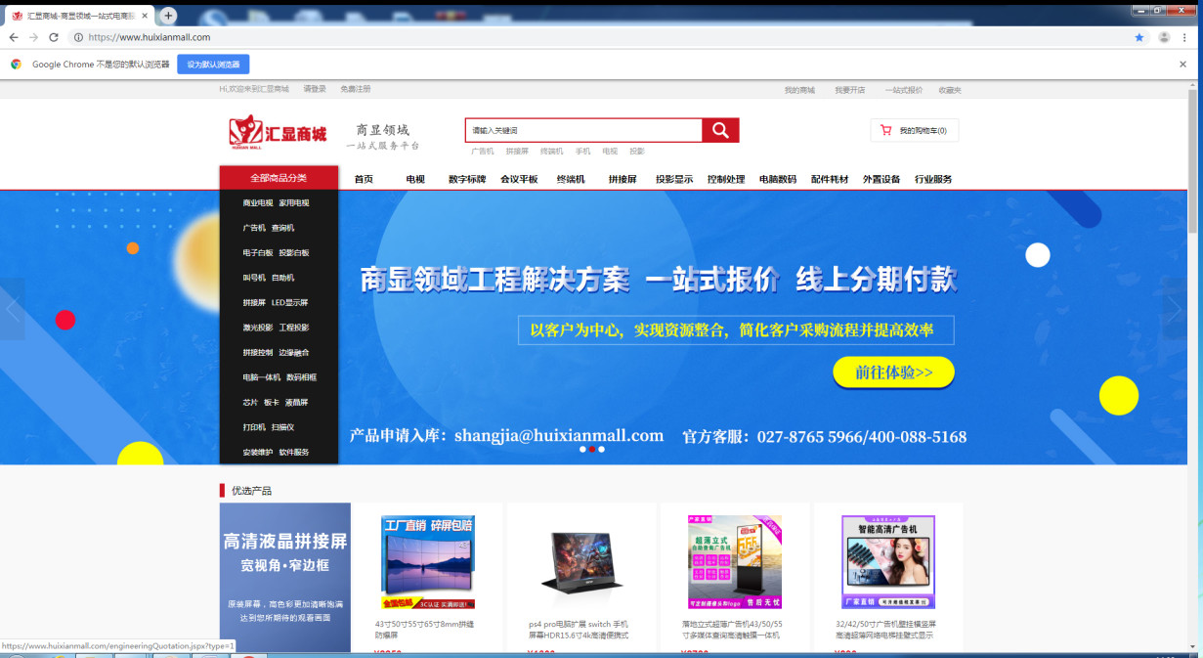Open the 外置设备 navigation item
Image resolution: width=1203 pixels, height=658 pixels.
click(881, 179)
